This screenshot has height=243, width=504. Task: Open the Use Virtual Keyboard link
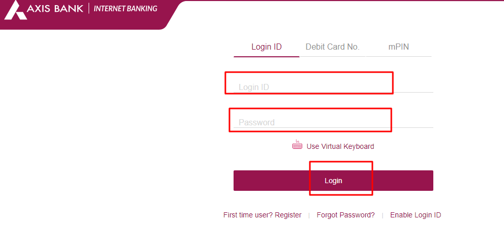pos(340,146)
